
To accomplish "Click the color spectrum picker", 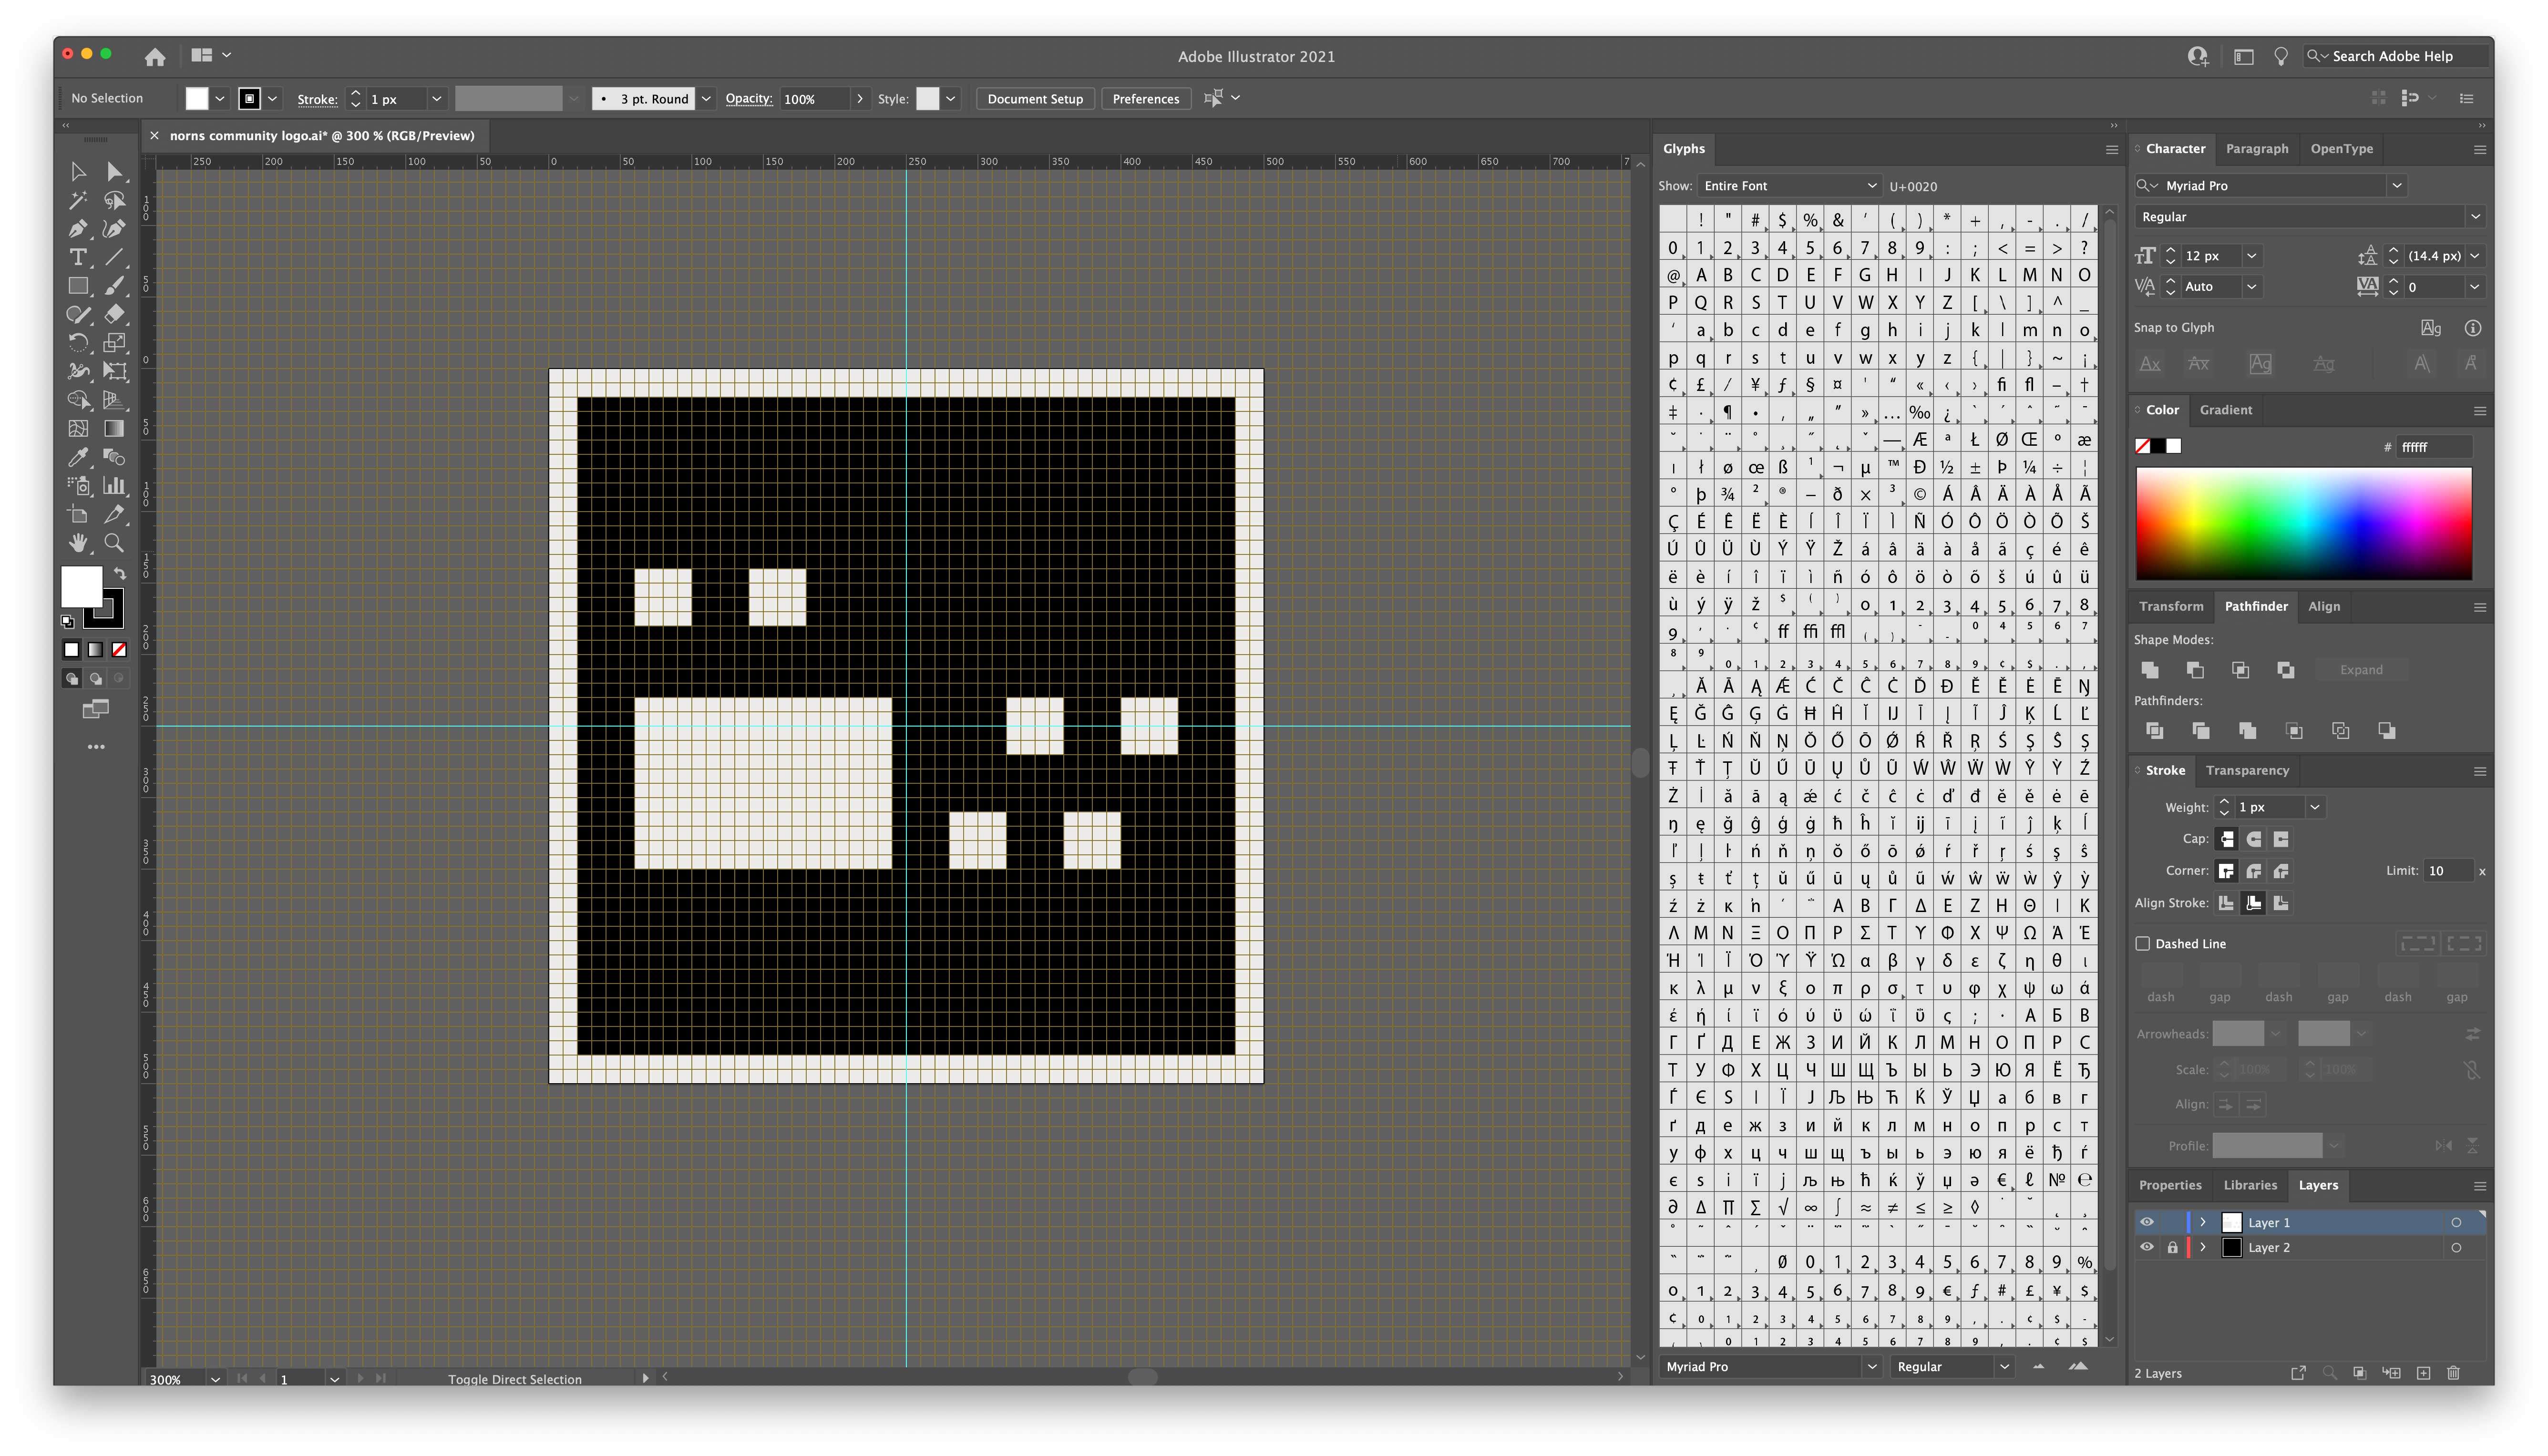I will pyautogui.click(x=2304, y=523).
